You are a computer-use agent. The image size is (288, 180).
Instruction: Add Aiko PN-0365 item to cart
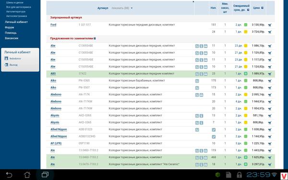click(x=270, y=81)
